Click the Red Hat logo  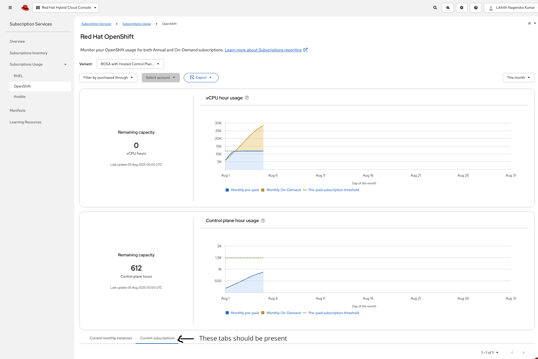pyautogui.click(x=25, y=7)
